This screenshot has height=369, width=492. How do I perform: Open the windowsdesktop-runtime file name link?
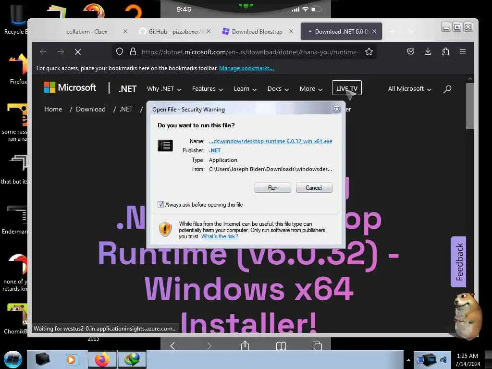tap(271, 141)
